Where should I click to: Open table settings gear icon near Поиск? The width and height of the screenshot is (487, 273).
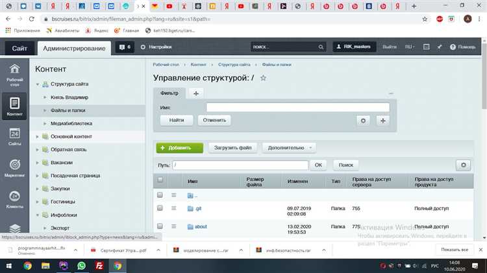click(x=463, y=165)
